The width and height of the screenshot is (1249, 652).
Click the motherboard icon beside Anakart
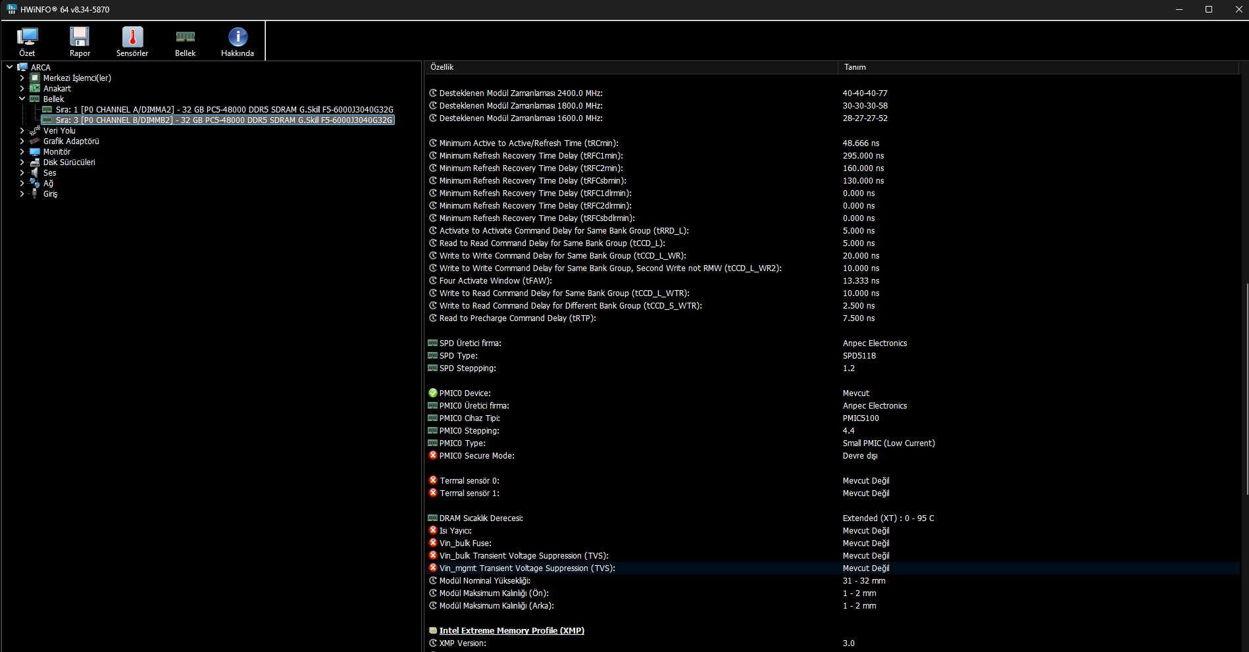(35, 88)
